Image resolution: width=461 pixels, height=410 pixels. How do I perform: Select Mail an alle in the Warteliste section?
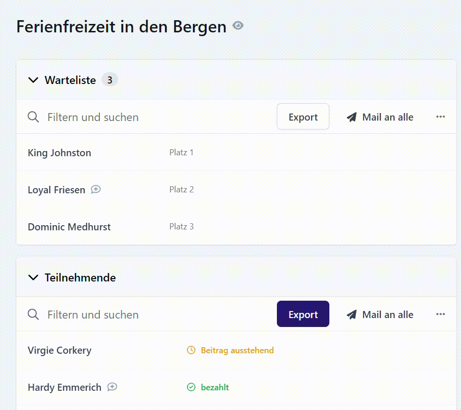[x=387, y=117]
